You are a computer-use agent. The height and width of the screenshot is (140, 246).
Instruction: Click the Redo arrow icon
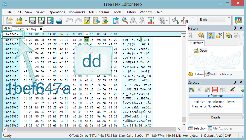(78, 21)
